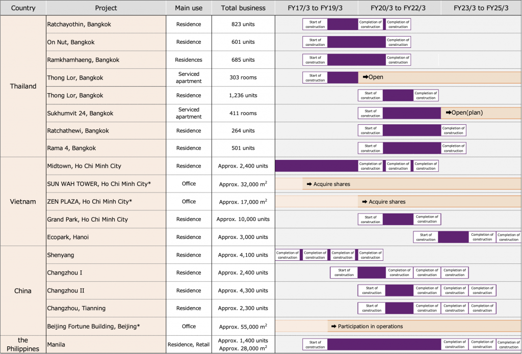522x354 pixels.
Task: Select "the Philippines" country cell
Action: pyautogui.click(x=23, y=344)
